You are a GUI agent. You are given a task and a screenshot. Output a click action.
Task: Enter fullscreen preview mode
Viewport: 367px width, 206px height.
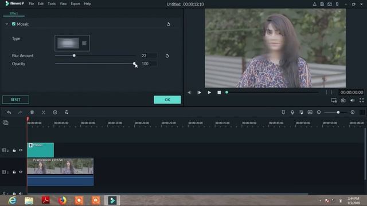pyautogui.click(x=362, y=101)
